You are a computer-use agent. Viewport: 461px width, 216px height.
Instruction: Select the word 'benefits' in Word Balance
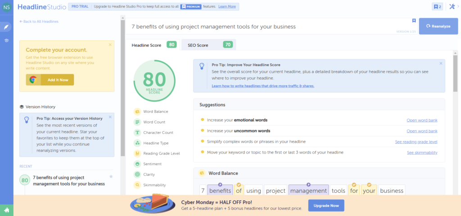[x=220, y=190]
